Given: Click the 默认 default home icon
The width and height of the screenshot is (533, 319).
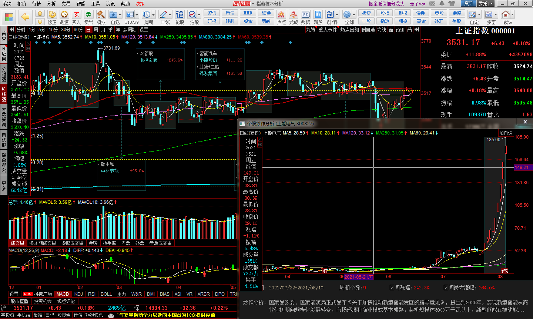Looking at the screenshot, I should coord(506,14).
